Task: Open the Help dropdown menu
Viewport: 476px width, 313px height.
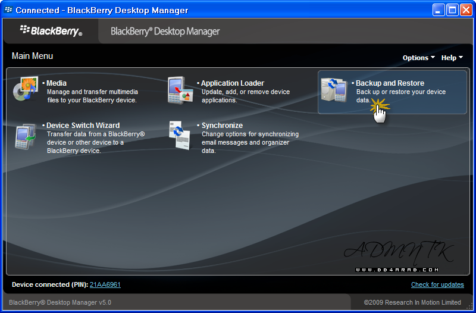Action: point(452,58)
